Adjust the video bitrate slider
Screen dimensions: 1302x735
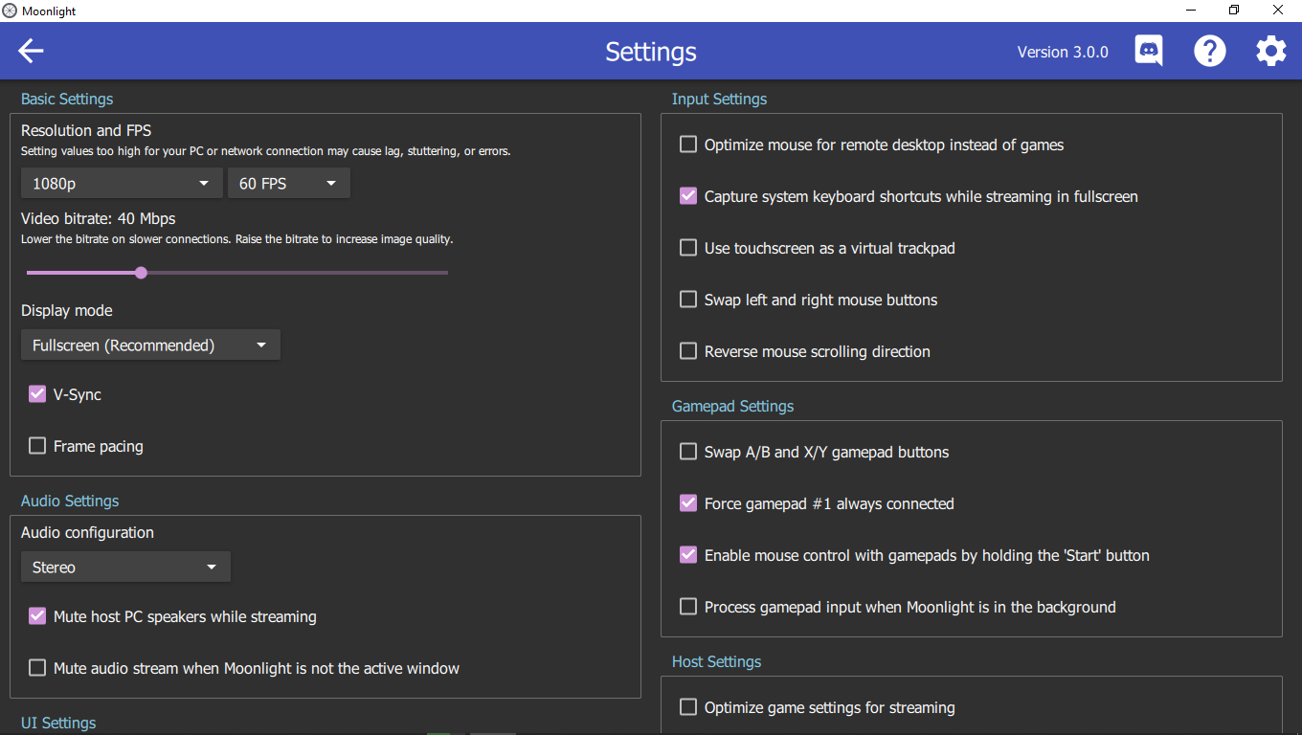(237, 273)
